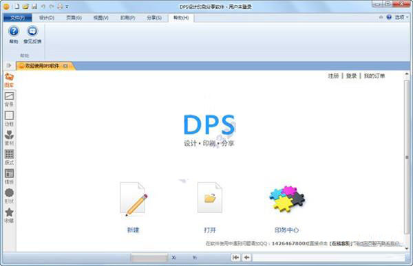This screenshot has height=266, width=413.
Task: Click the small help icon beside 选项
Action: (389, 17)
